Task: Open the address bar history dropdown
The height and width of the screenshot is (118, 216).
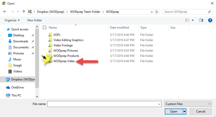Action: click(152, 12)
